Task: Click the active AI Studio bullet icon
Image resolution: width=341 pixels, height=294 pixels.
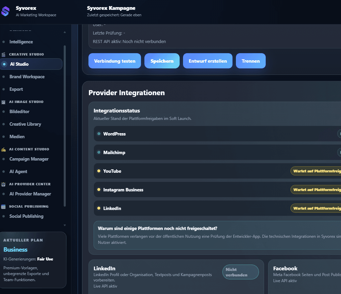Action: click(4, 64)
